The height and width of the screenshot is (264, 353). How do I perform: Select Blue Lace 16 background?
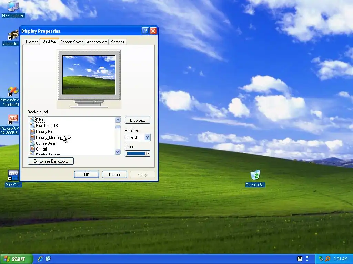47,126
